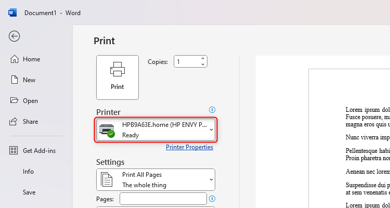Click the Share icon in sidebar
Image resolution: width=390 pixels, height=208 pixels.
coord(15,122)
